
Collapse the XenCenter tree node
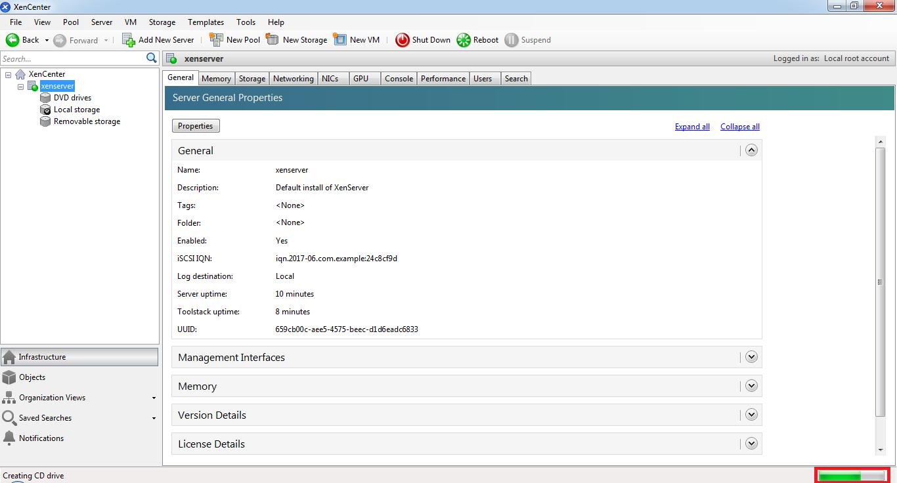pos(8,74)
